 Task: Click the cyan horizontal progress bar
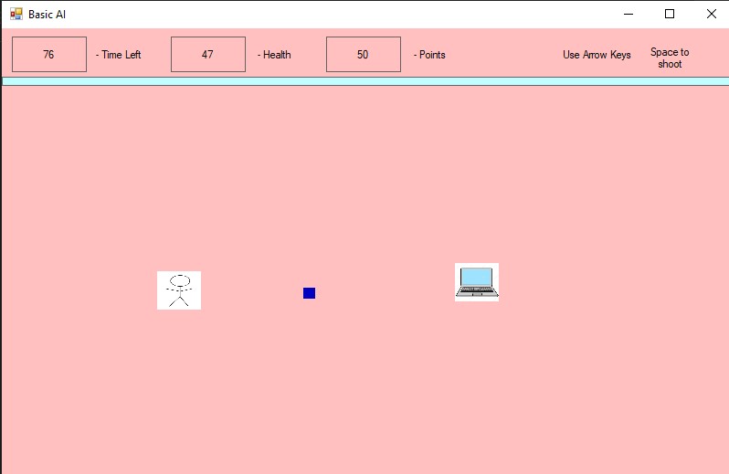pos(365,81)
